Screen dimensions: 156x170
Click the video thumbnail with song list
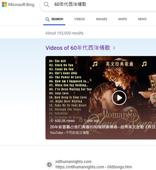point(101,97)
